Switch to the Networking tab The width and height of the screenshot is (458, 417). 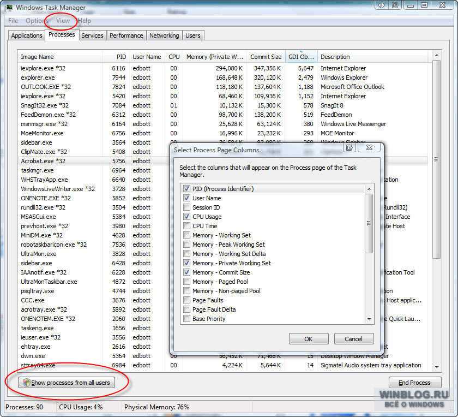point(164,35)
